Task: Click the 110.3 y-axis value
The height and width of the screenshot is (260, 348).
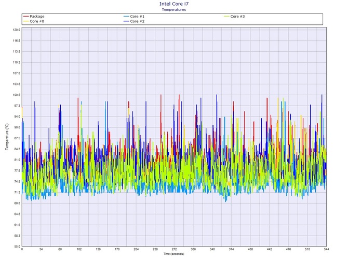Action: click(x=17, y=62)
